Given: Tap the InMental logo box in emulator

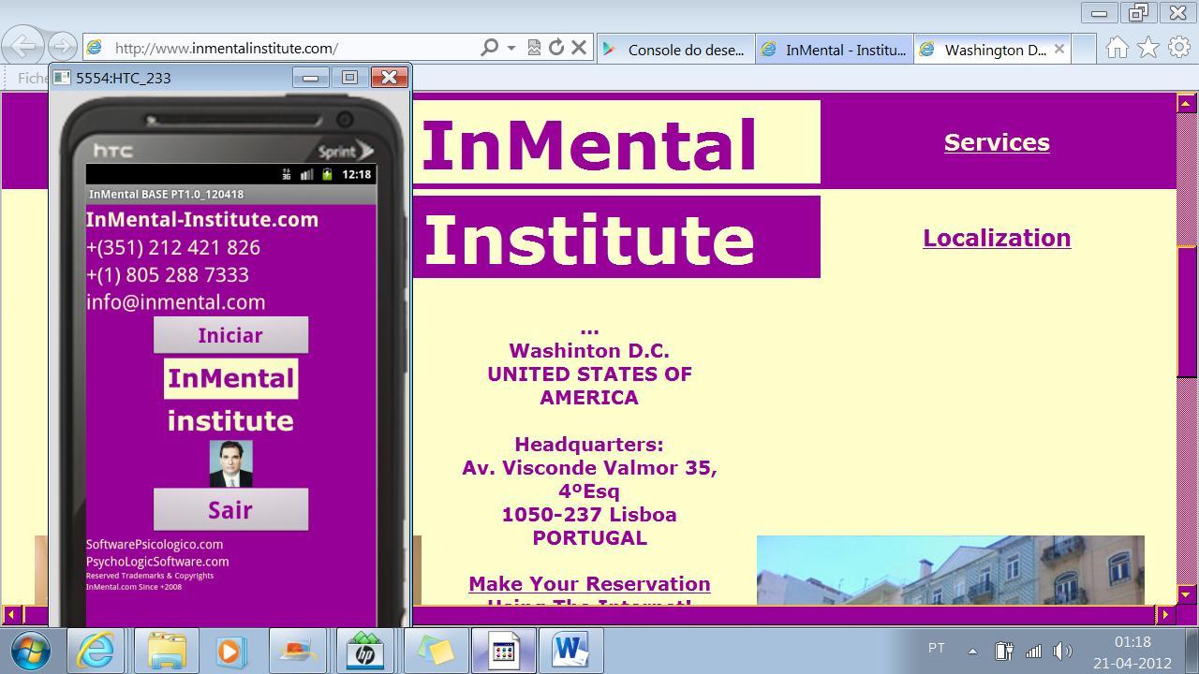Looking at the screenshot, I should coord(230,378).
